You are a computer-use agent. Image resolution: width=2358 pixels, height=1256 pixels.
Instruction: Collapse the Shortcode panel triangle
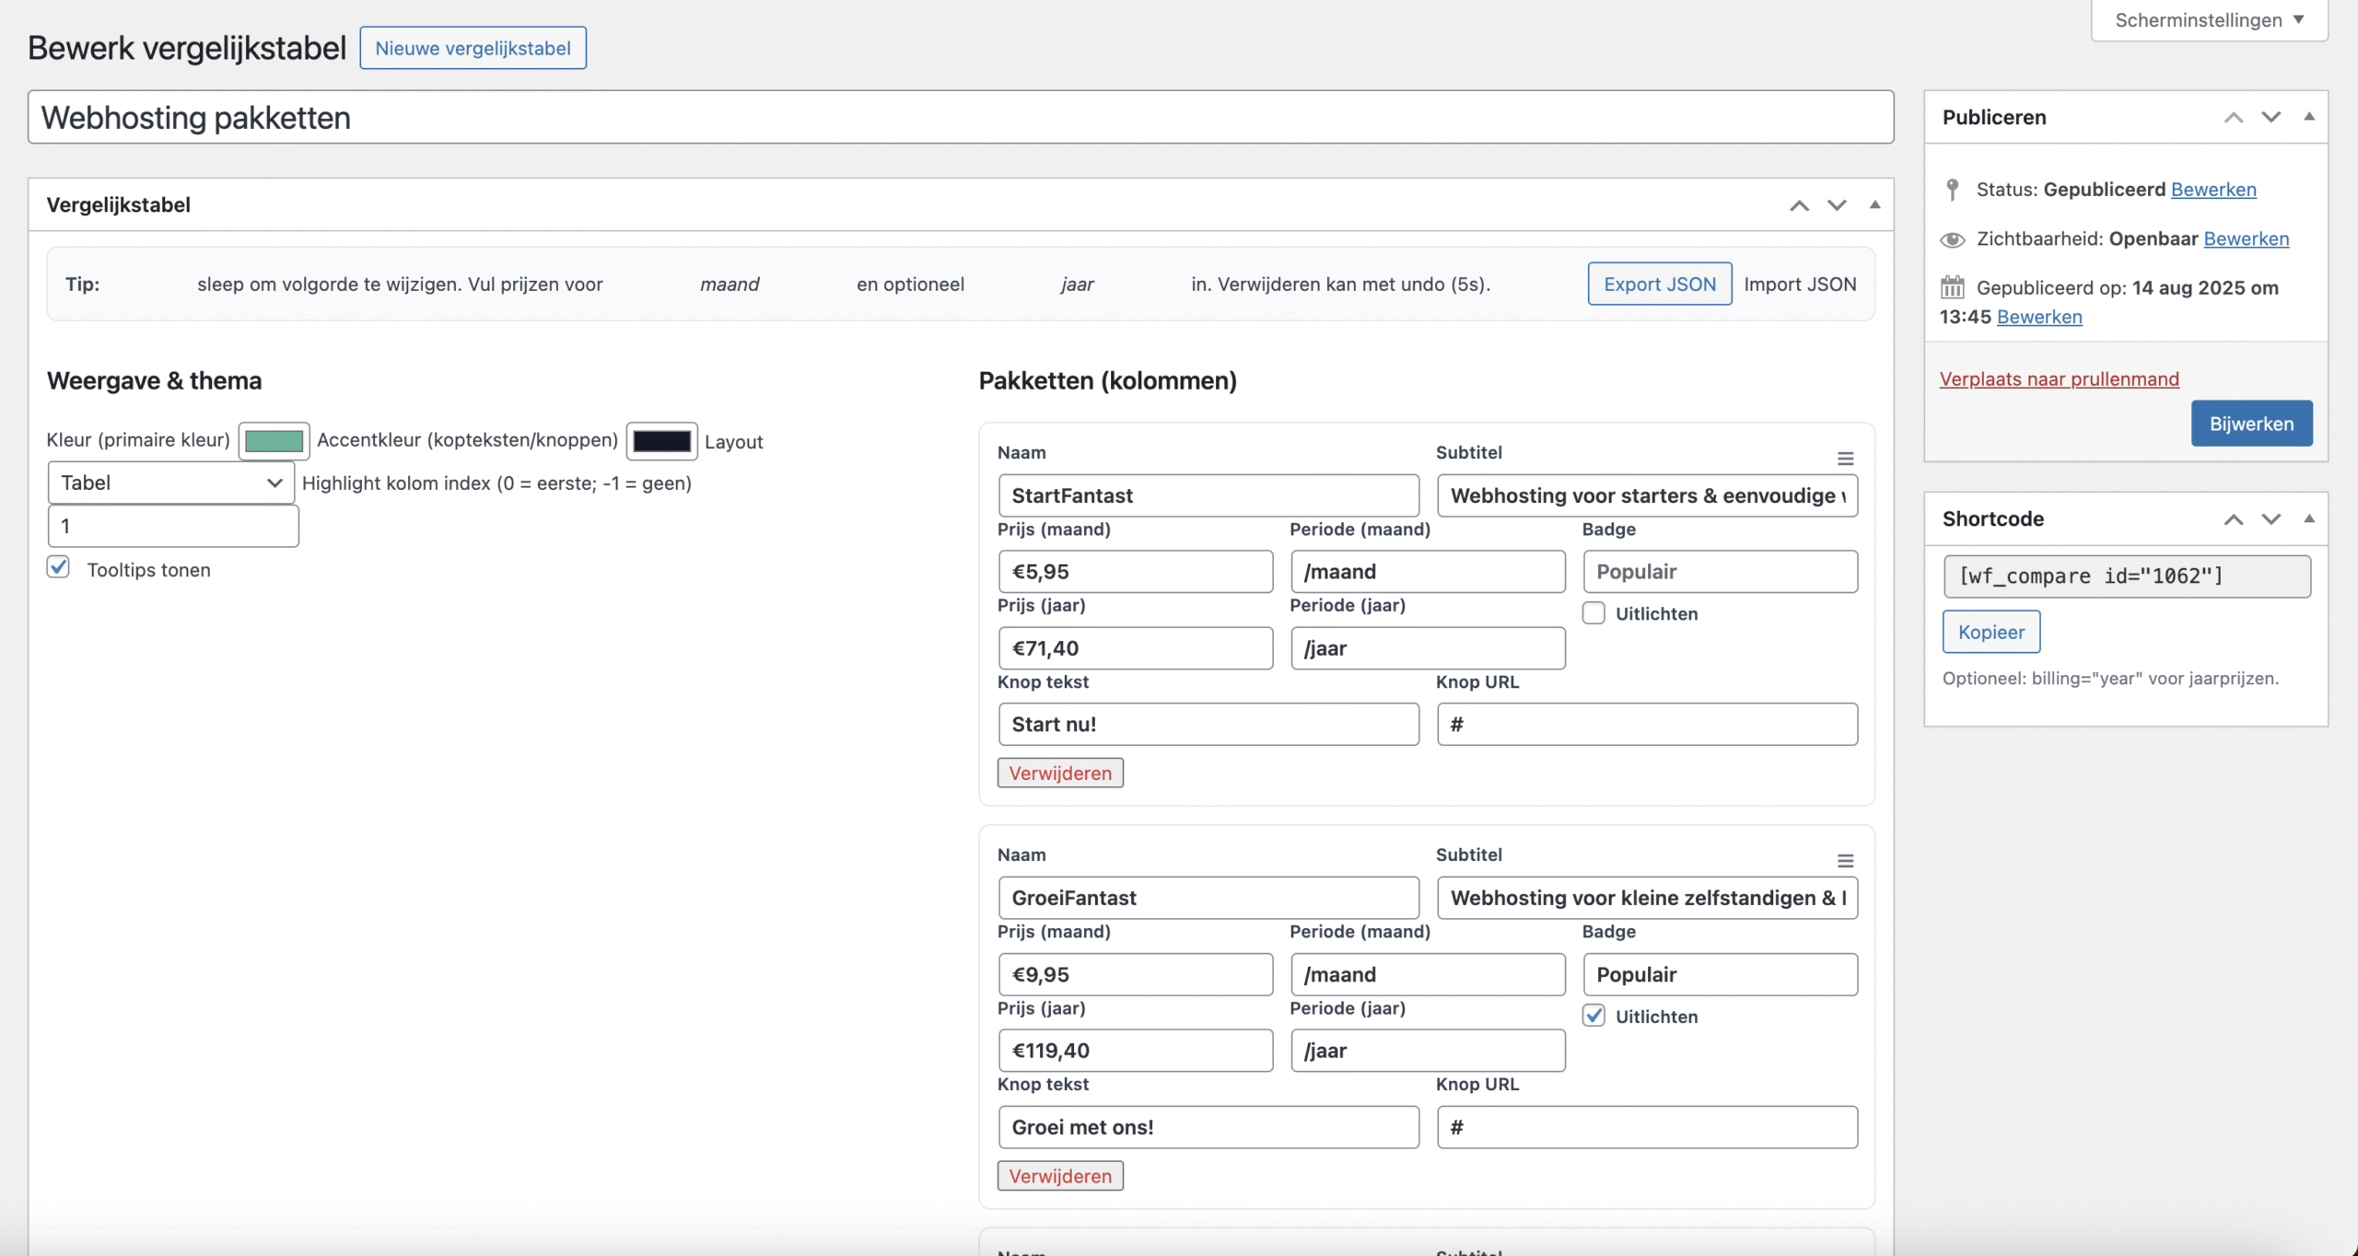pos(2309,519)
